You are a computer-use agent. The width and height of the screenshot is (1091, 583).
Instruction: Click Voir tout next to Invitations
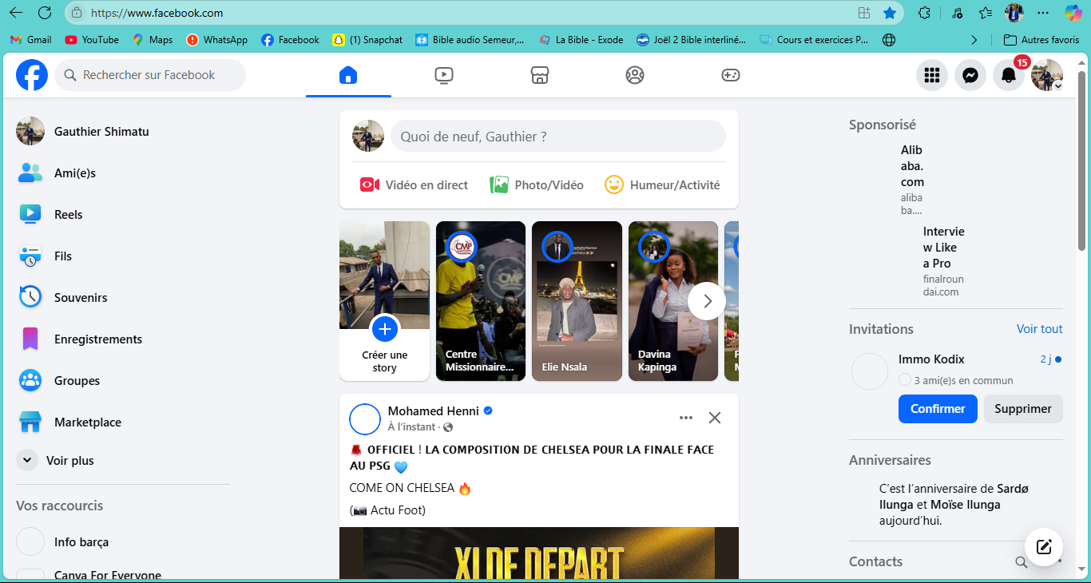click(1038, 328)
